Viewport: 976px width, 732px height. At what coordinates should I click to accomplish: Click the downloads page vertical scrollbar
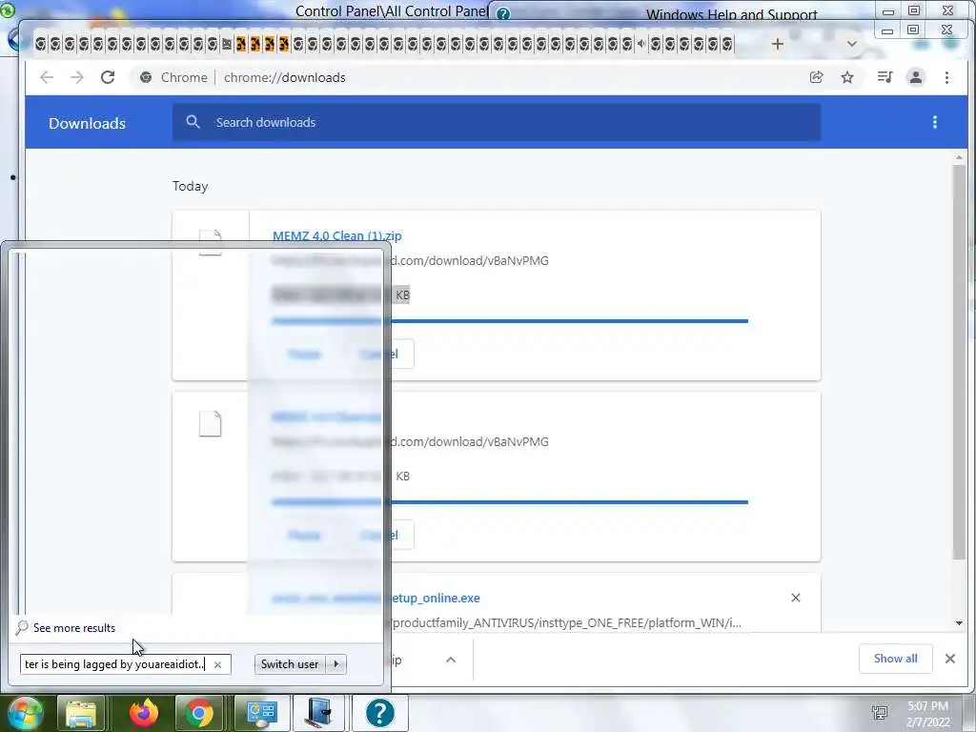pyautogui.click(x=959, y=361)
